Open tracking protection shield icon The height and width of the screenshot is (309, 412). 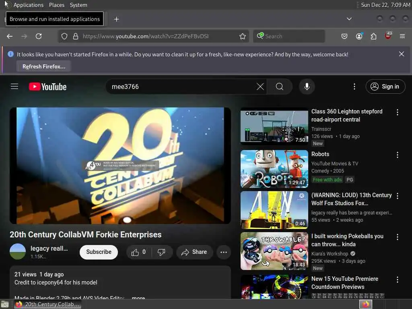pos(64,36)
